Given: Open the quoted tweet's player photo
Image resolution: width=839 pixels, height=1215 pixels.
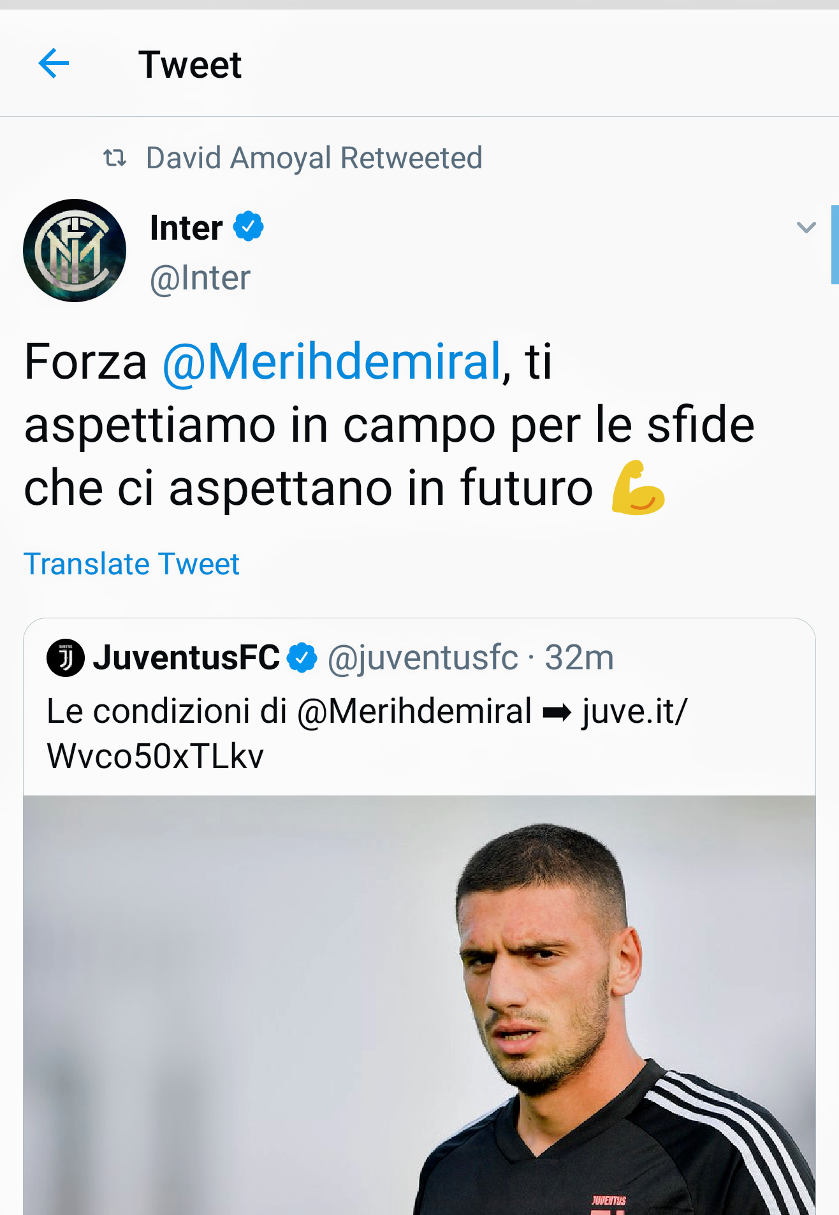Looking at the screenshot, I should [419, 1005].
